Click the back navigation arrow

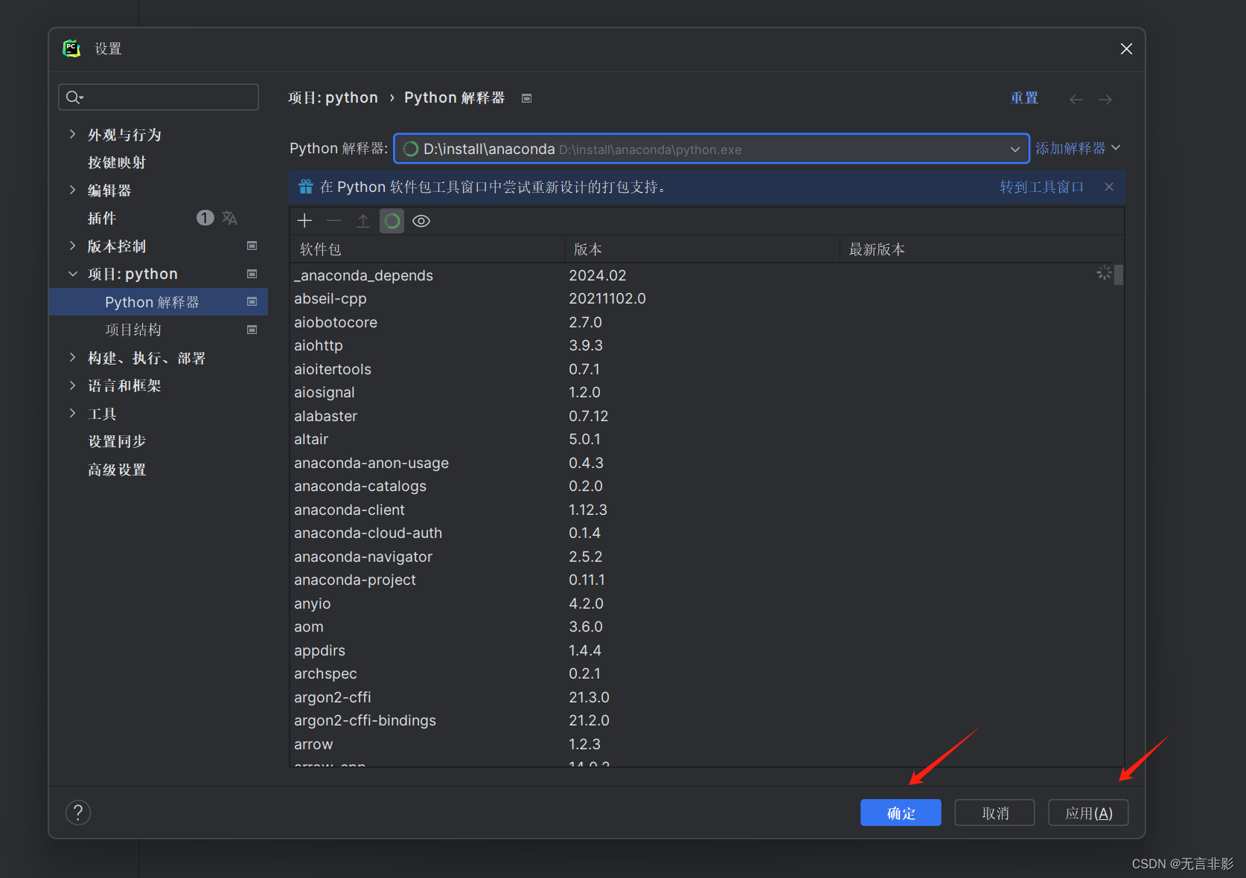[x=1076, y=99]
